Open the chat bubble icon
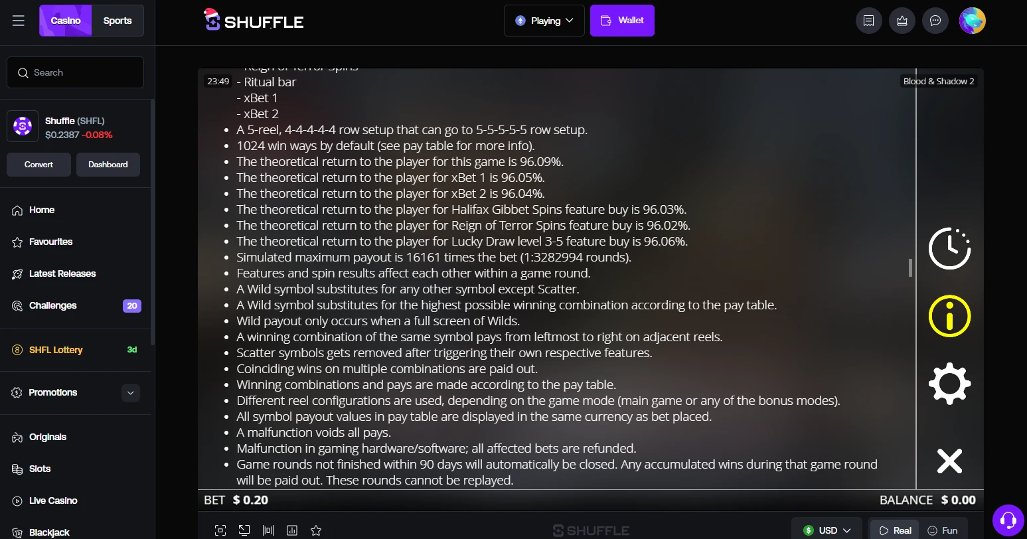This screenshot has width=1027, height=539. (x=935, y=21)
